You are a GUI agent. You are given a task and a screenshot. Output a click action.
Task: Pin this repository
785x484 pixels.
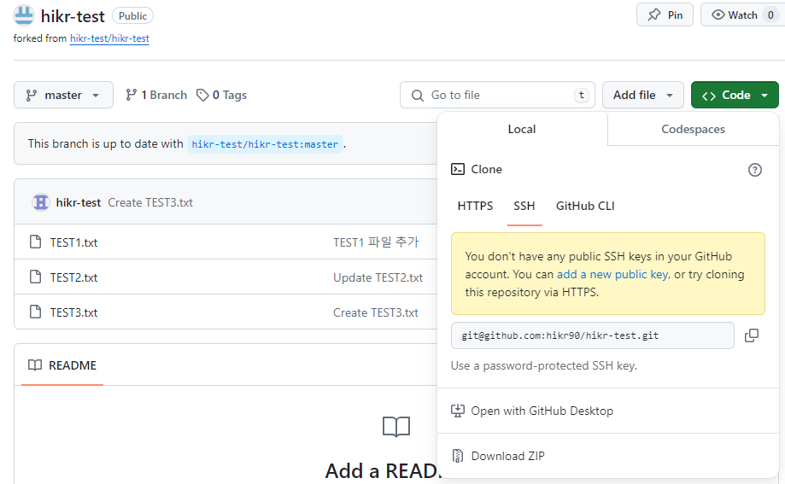pyautogui.click(x=665, y=15)
